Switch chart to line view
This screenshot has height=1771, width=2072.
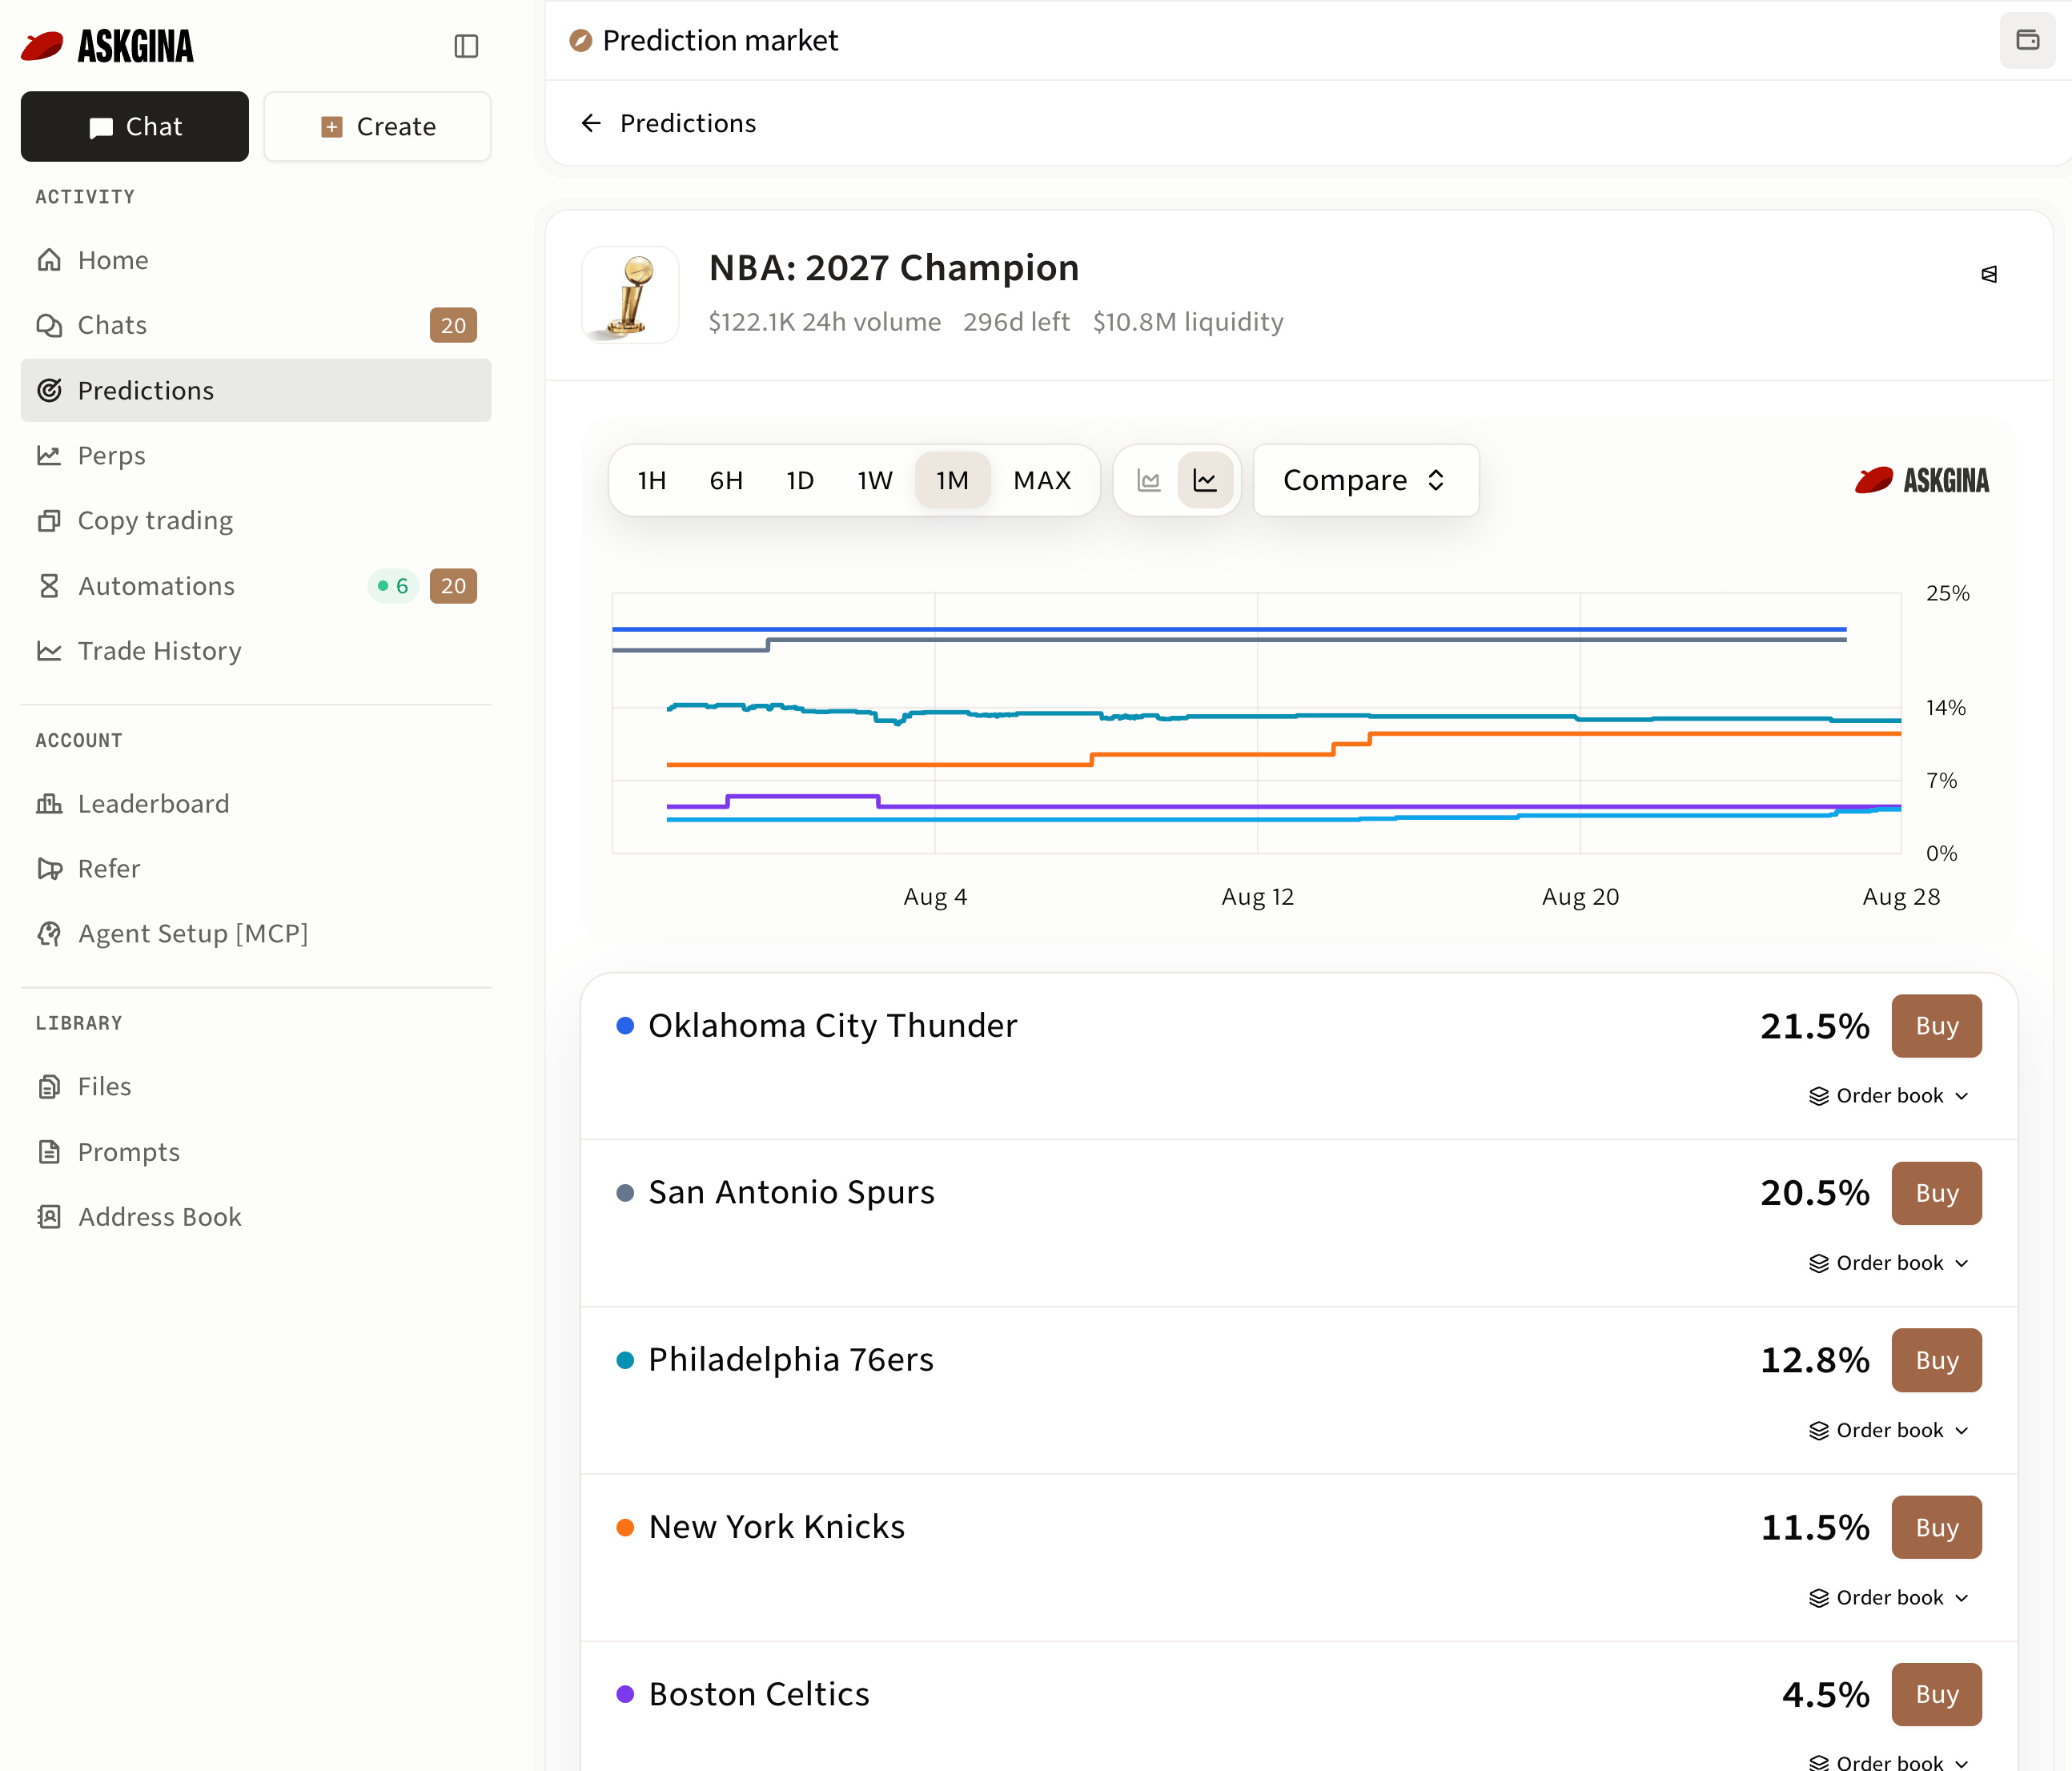click(x=1205, y=481)
